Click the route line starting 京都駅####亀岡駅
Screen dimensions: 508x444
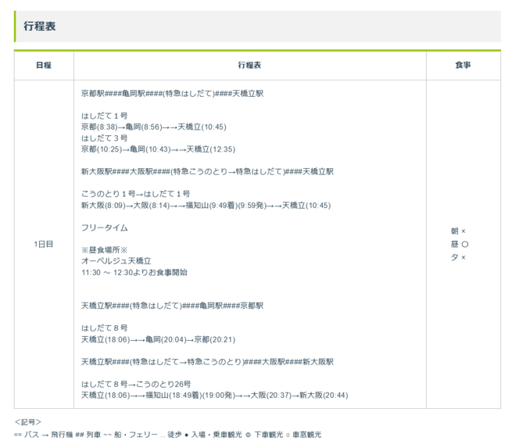click(172, 94)
